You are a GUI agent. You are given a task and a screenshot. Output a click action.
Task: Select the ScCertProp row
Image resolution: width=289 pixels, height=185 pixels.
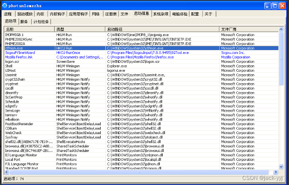pos(142,97)
